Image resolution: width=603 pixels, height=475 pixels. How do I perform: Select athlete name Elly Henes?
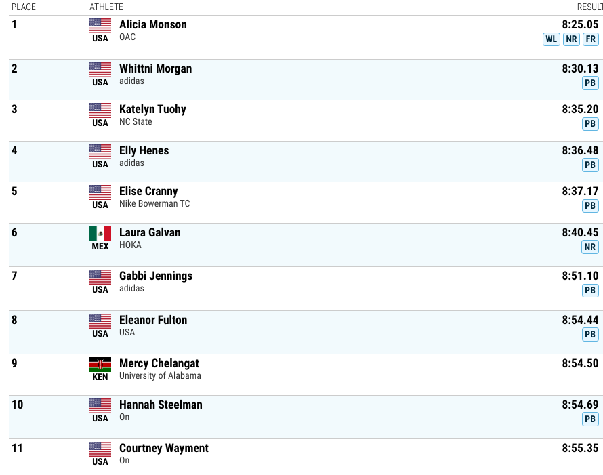144,150
